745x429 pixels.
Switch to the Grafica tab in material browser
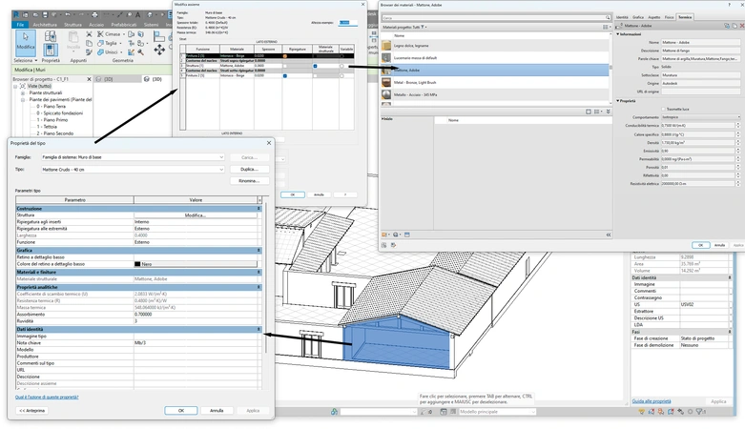click(638, 17)
